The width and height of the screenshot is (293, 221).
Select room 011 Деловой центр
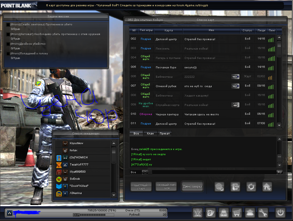tap(202, 123)
